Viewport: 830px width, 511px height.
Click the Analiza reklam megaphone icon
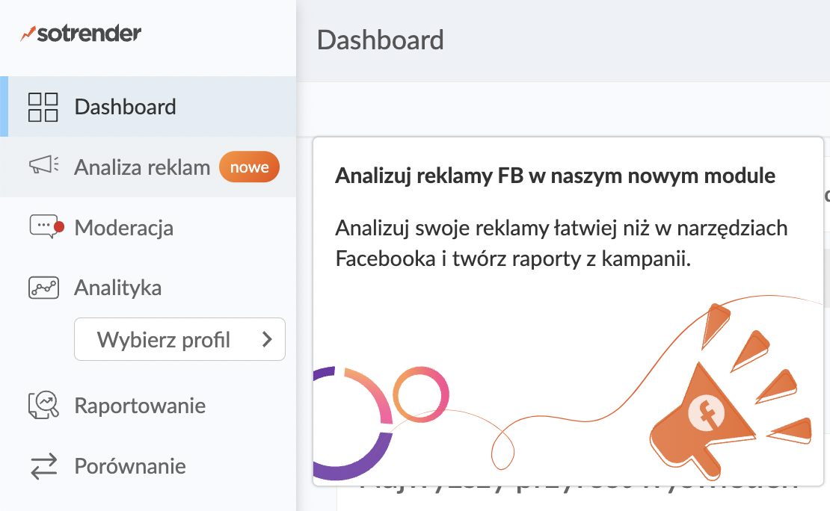click(x=43, y=167)
